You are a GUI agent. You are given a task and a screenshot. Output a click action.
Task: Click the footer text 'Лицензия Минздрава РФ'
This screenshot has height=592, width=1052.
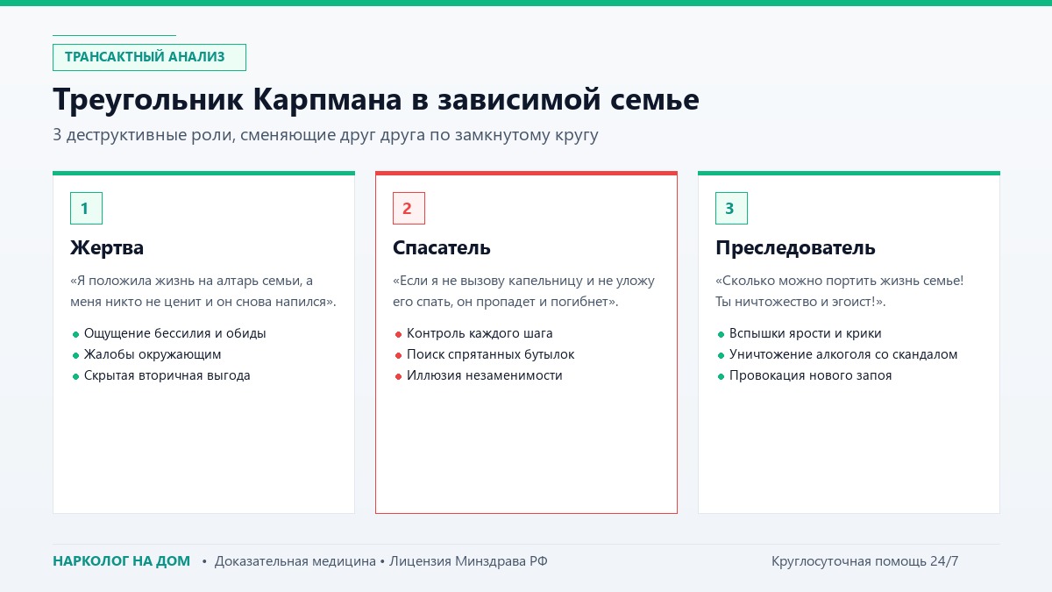click(x=469, y=561)
